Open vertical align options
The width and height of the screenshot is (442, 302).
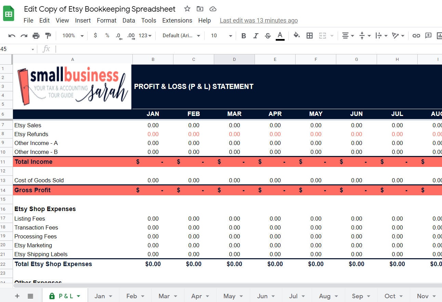coord(365,36)
